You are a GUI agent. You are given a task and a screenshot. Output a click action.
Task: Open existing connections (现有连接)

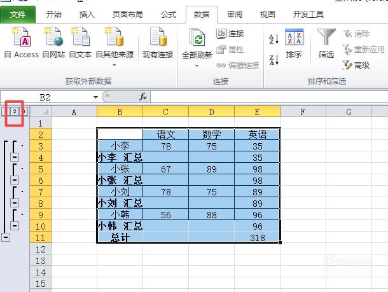[158, 42]
